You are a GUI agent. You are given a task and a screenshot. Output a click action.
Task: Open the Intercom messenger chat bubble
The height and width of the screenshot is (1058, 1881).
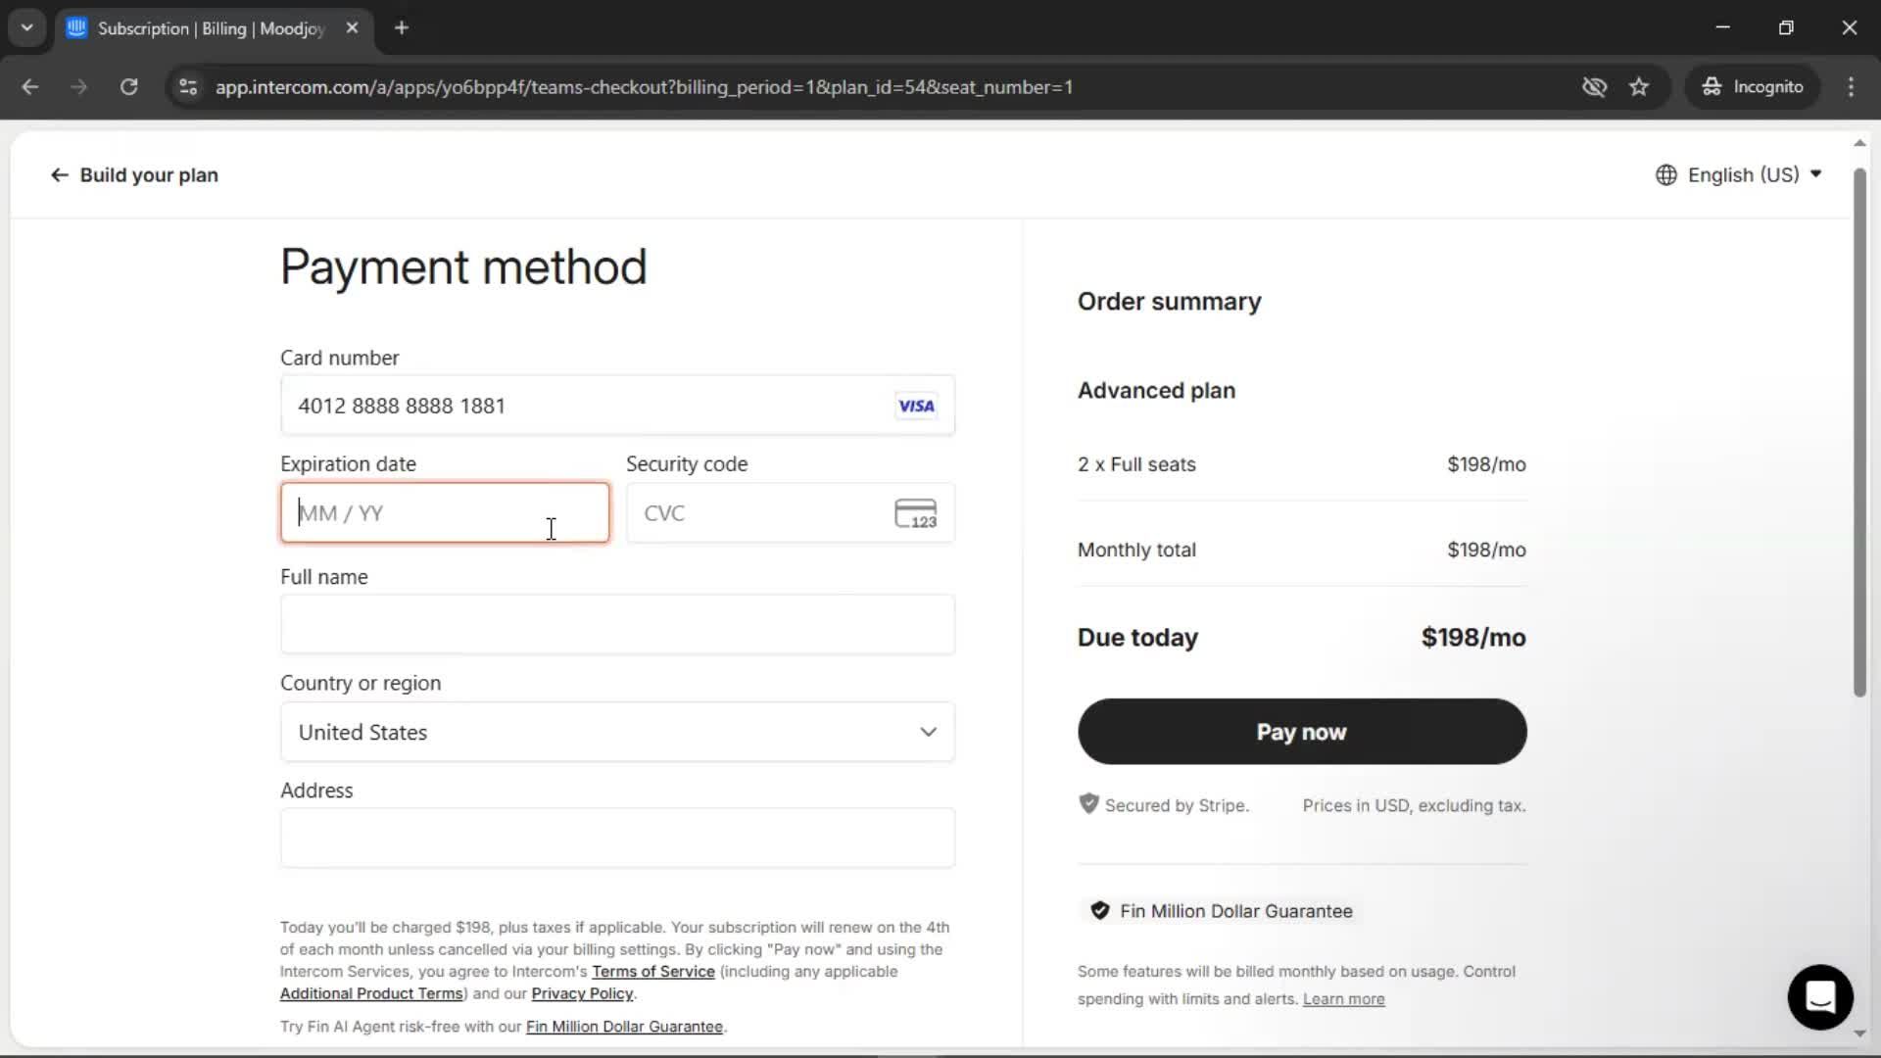click(1820, 997)
